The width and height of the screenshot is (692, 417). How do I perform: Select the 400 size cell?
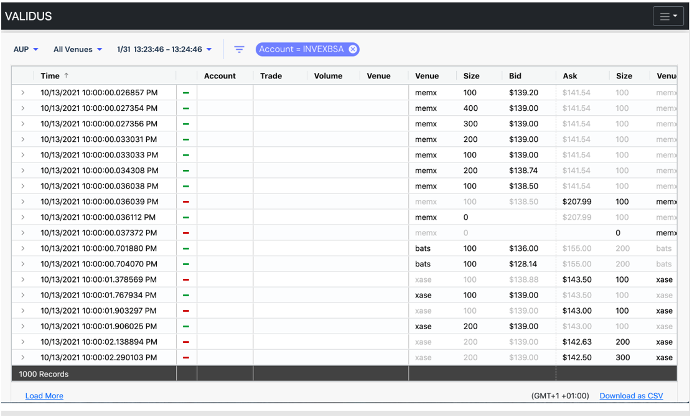point(470,108)
